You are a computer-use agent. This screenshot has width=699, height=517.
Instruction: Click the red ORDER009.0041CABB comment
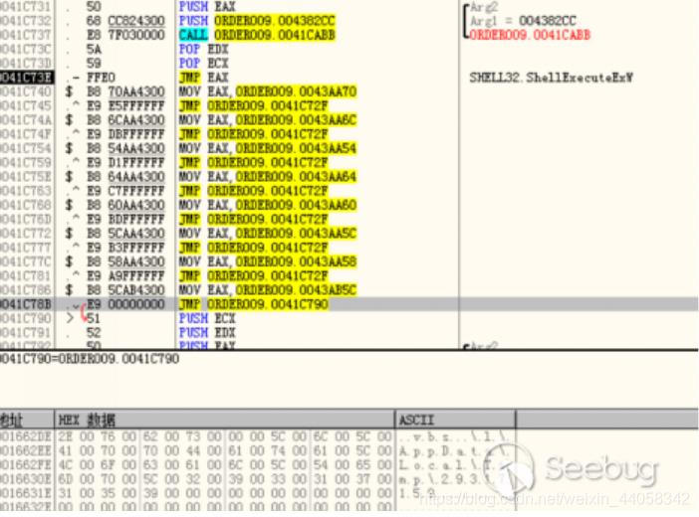click(x=530, y=35)
